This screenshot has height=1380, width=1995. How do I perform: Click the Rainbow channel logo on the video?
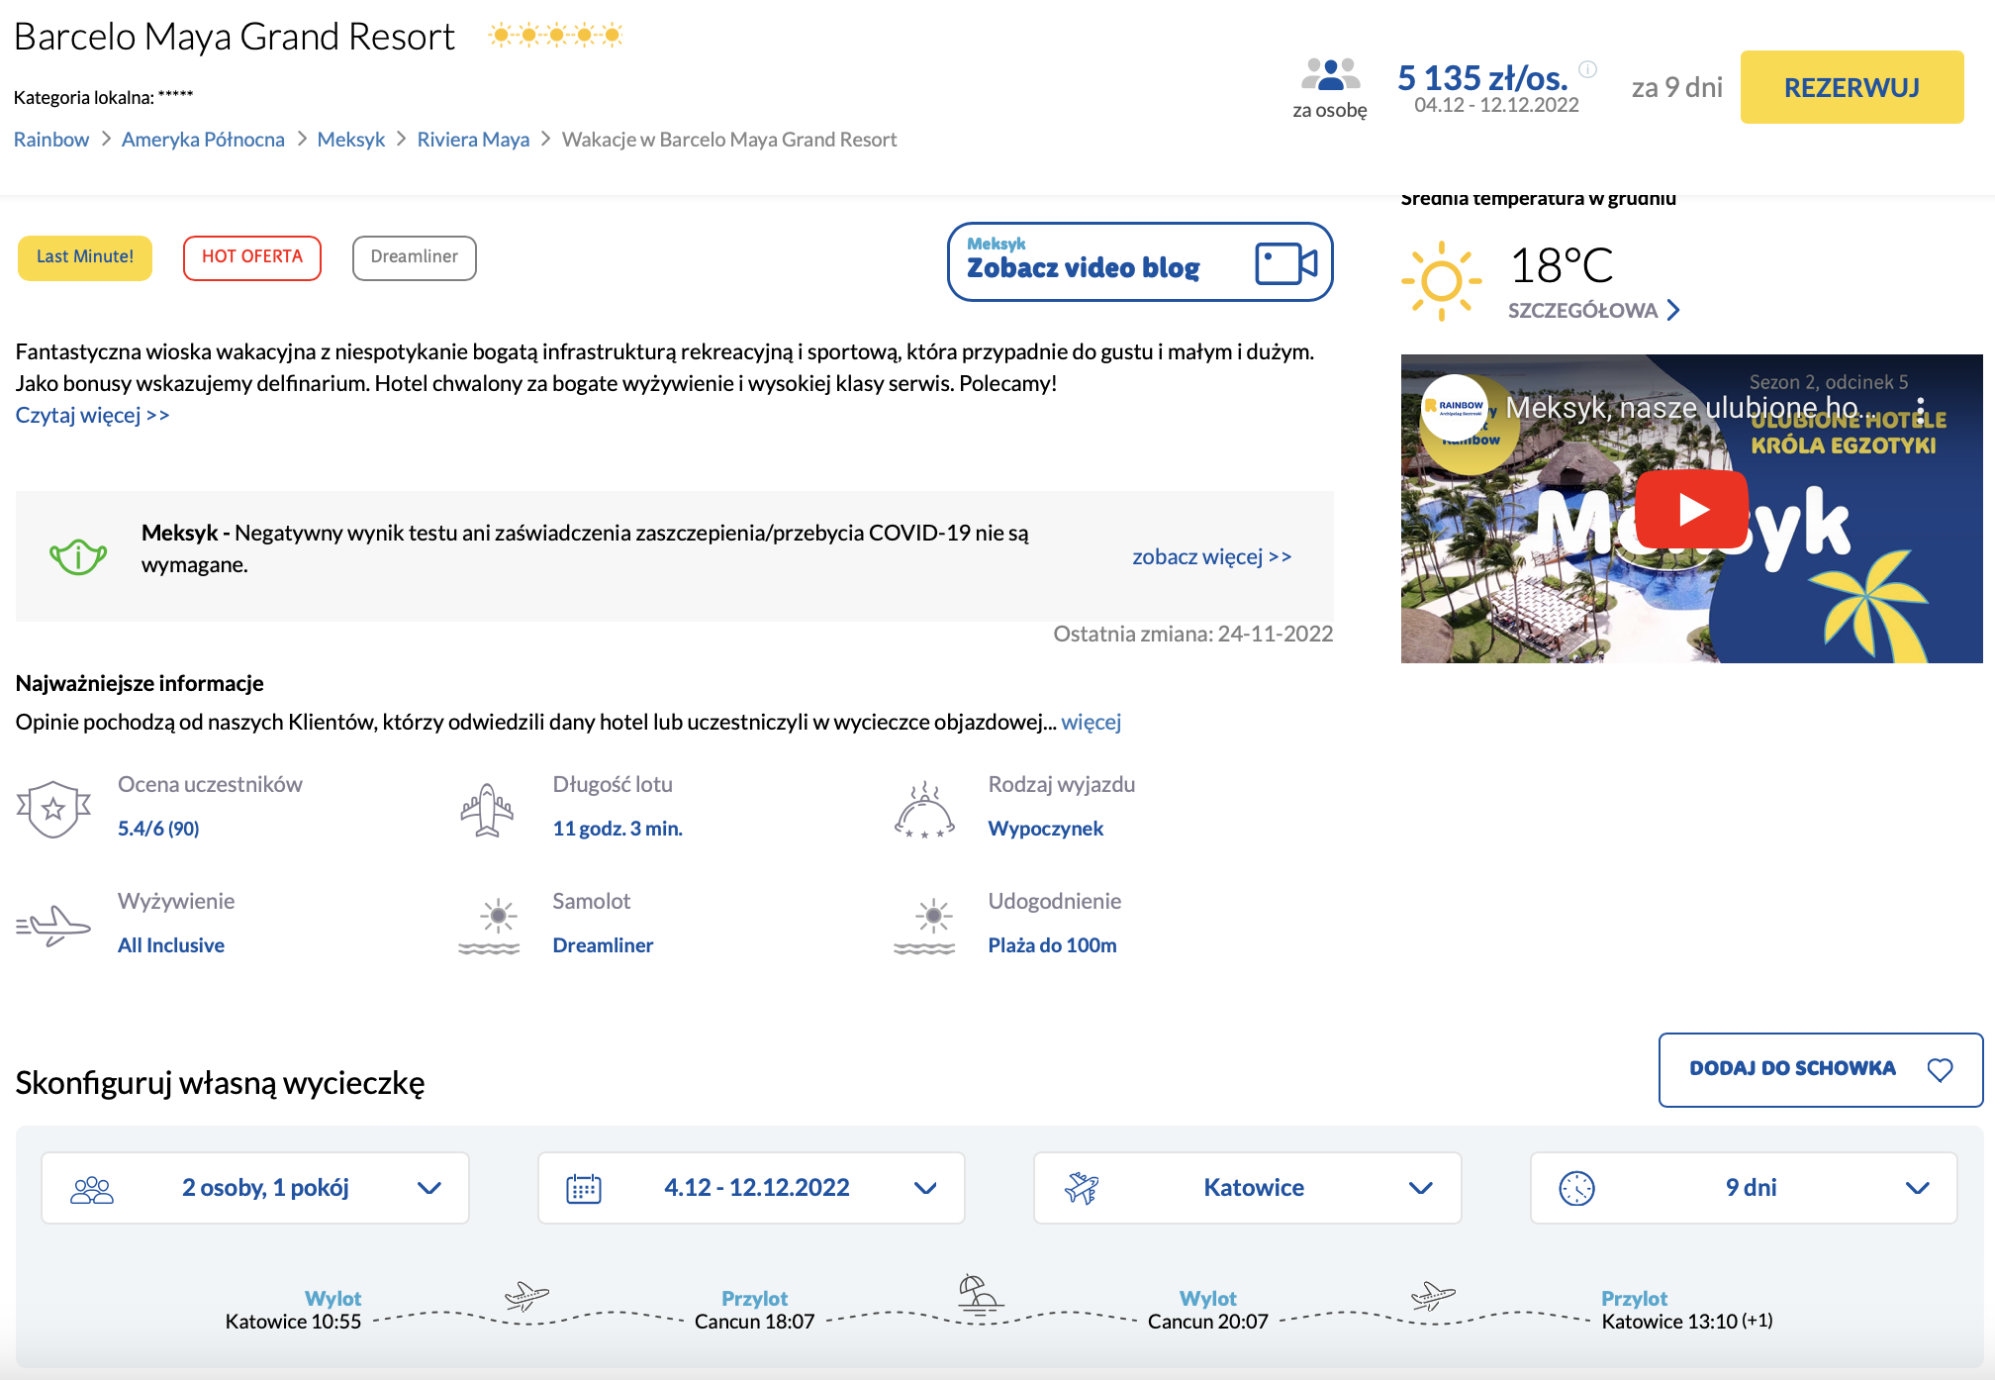coord(1455,407)
